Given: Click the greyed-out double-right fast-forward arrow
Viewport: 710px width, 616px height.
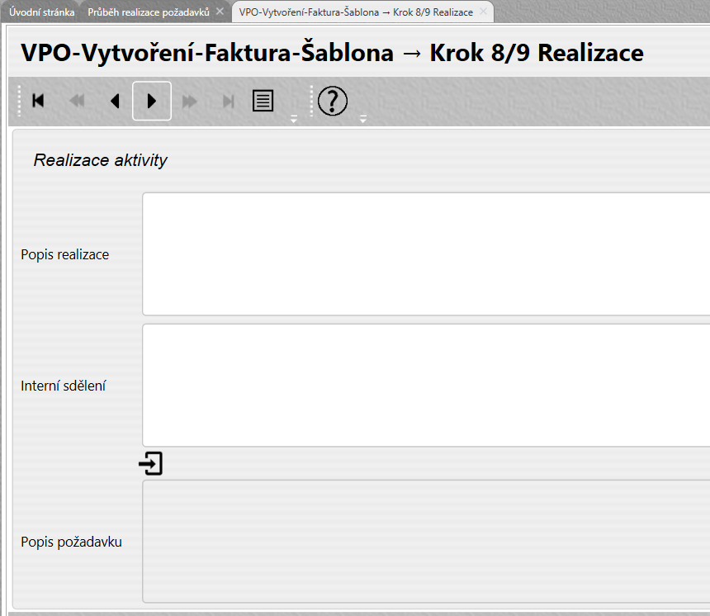Looking at the screenshot, I should pos(190,101).
